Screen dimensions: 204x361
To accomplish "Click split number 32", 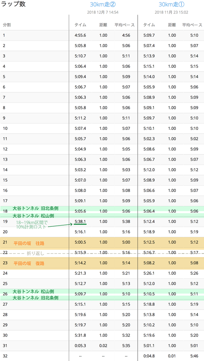I will [x=5, y=356].
